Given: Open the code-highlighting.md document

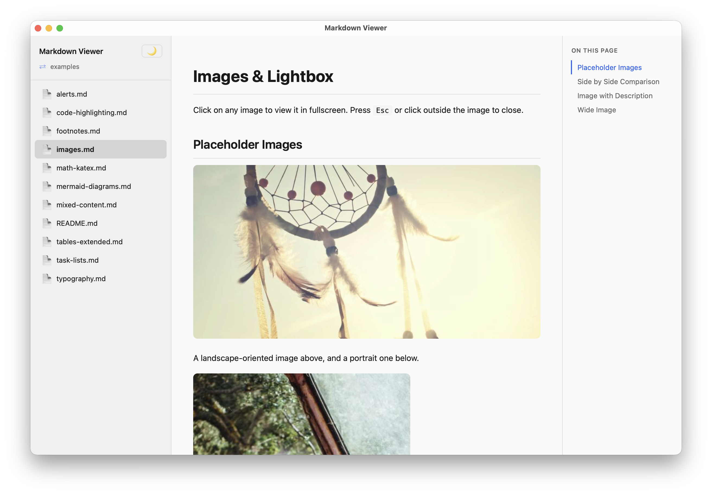Looking at the screenshot, I should pyautogui.click(x=91, y=112).
